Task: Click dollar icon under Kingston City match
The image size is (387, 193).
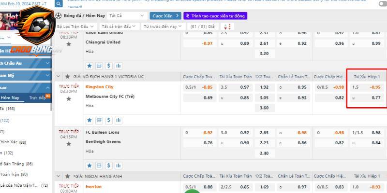Action: 108,120
